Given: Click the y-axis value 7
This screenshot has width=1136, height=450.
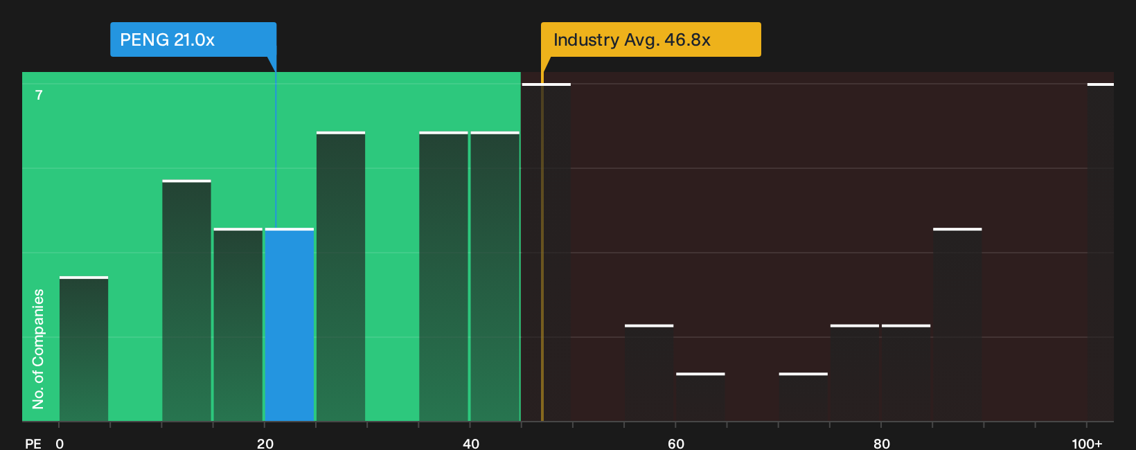Looking at the screenshot, I should click(x=39, y=95).
